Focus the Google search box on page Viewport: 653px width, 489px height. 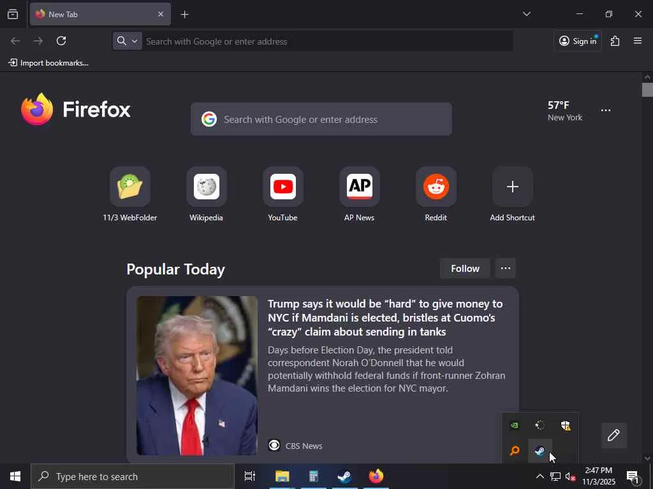(x=321, y=119)
